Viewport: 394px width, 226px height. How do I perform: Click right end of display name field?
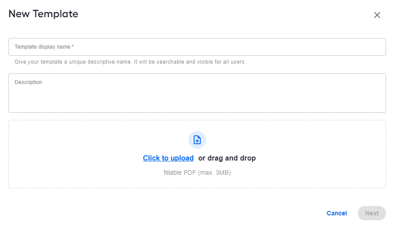372,47
